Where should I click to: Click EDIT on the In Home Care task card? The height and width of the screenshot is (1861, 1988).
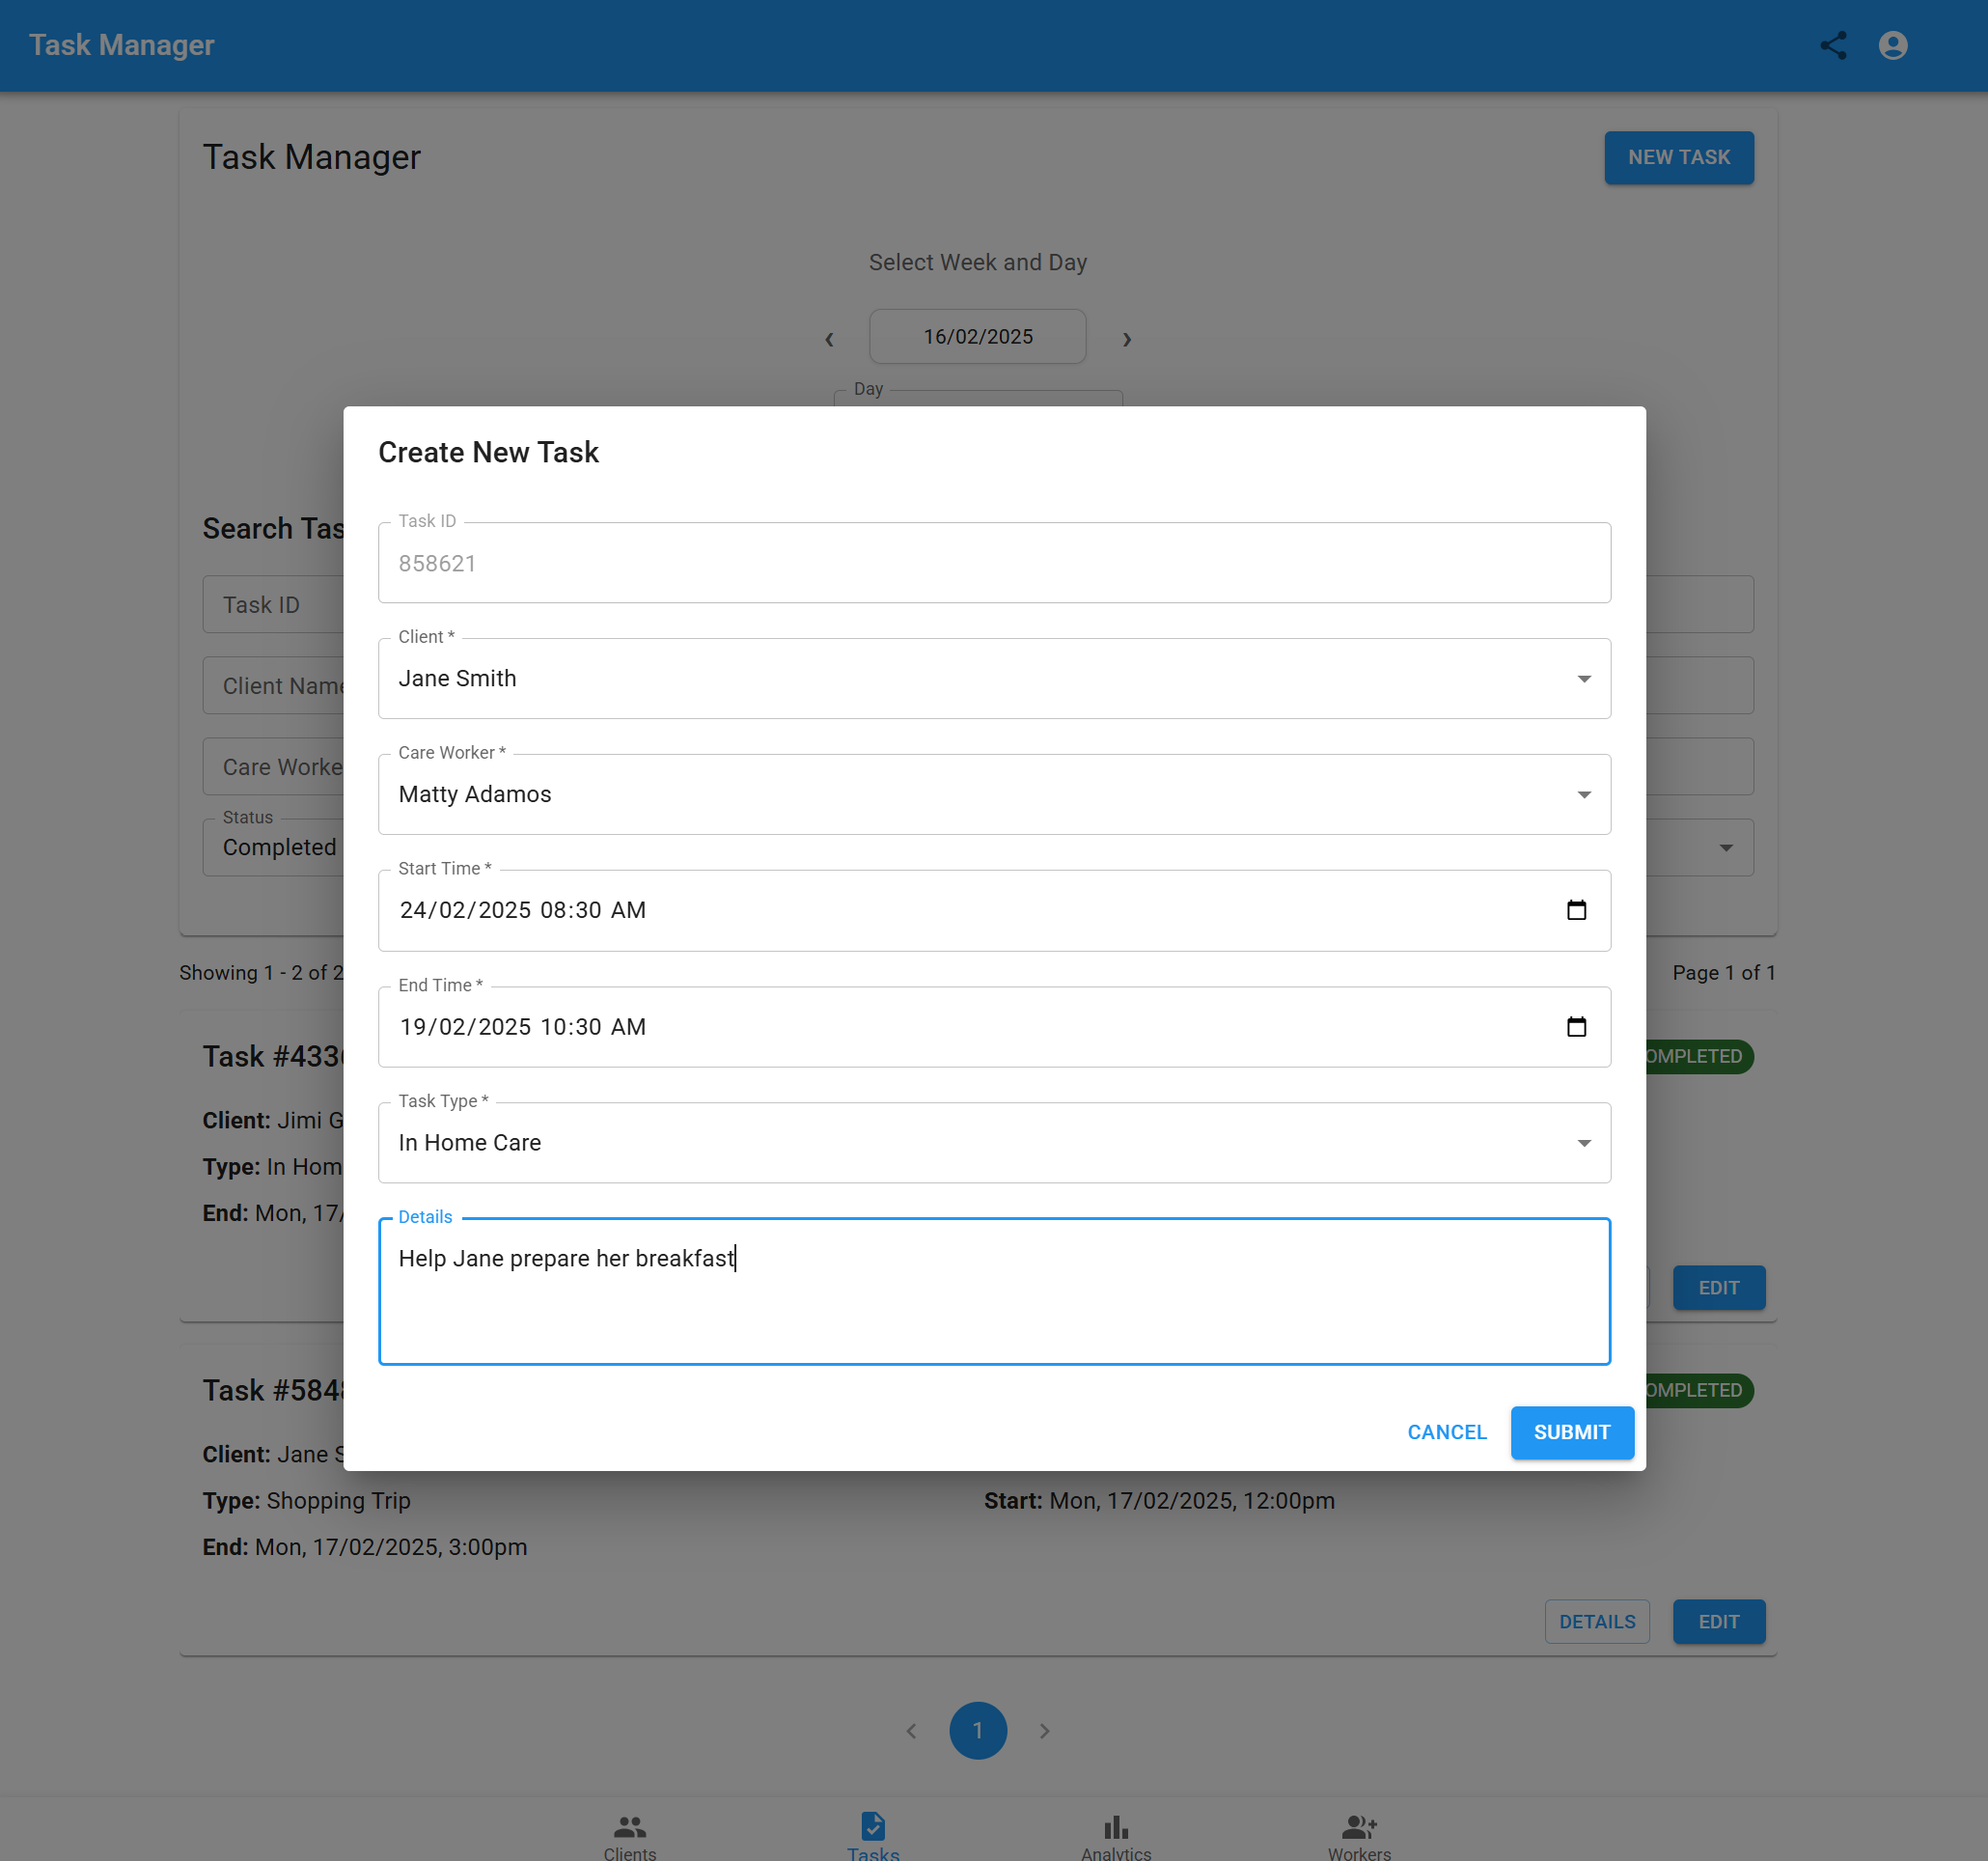tap(1719, 1288)
